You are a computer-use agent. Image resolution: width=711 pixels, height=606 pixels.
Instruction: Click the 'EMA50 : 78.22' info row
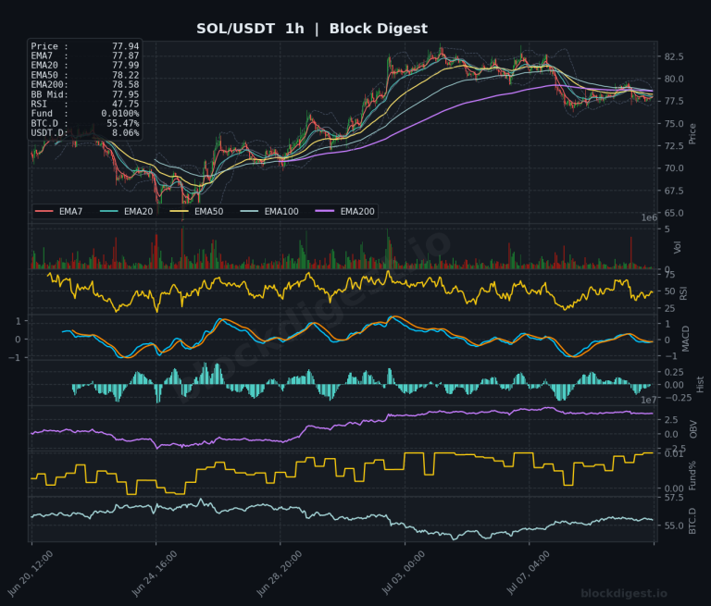[85, 75]
